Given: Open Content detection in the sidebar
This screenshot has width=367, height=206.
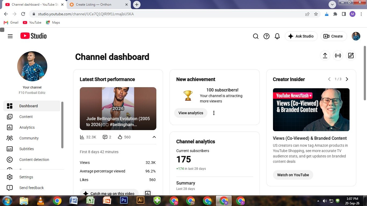Looking at the screenshot, I should coord(32,160).
